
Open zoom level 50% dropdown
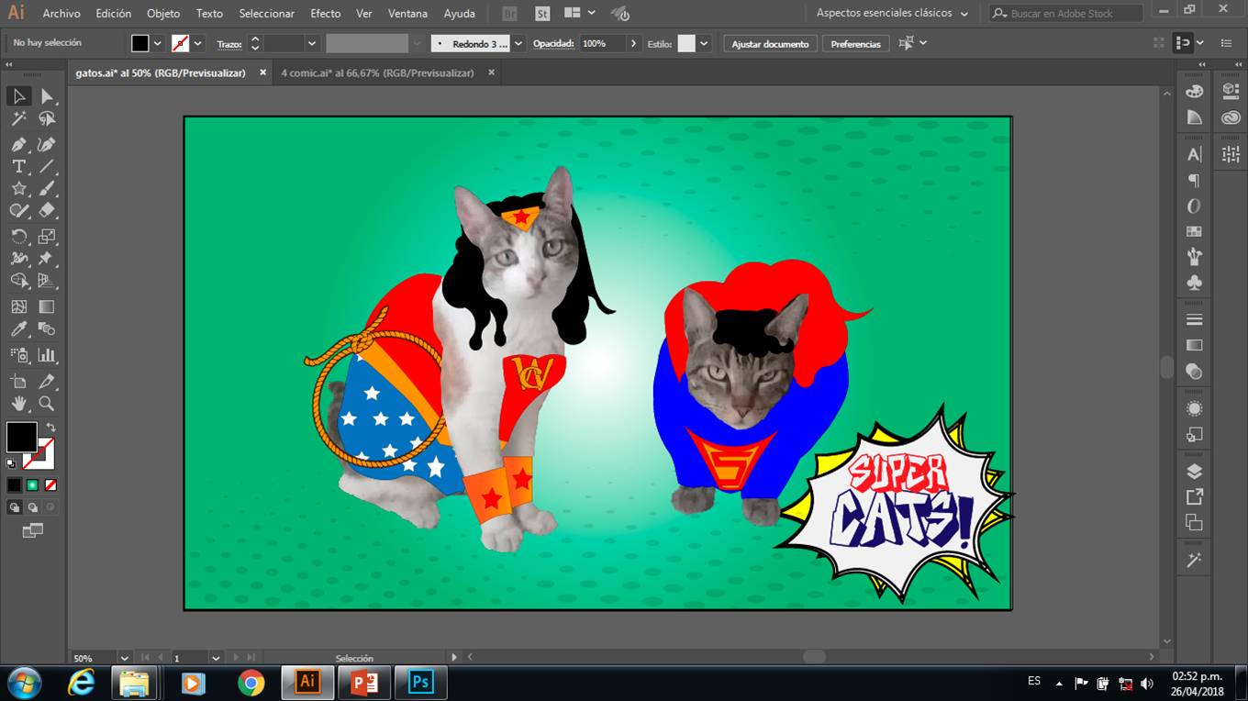point(125,658)
